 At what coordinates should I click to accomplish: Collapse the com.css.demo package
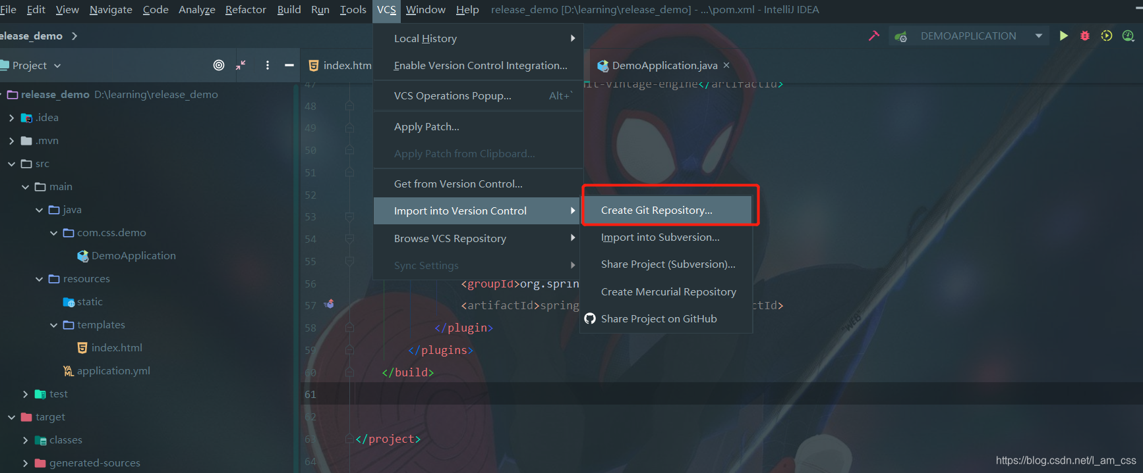click(x=53, y=233)
